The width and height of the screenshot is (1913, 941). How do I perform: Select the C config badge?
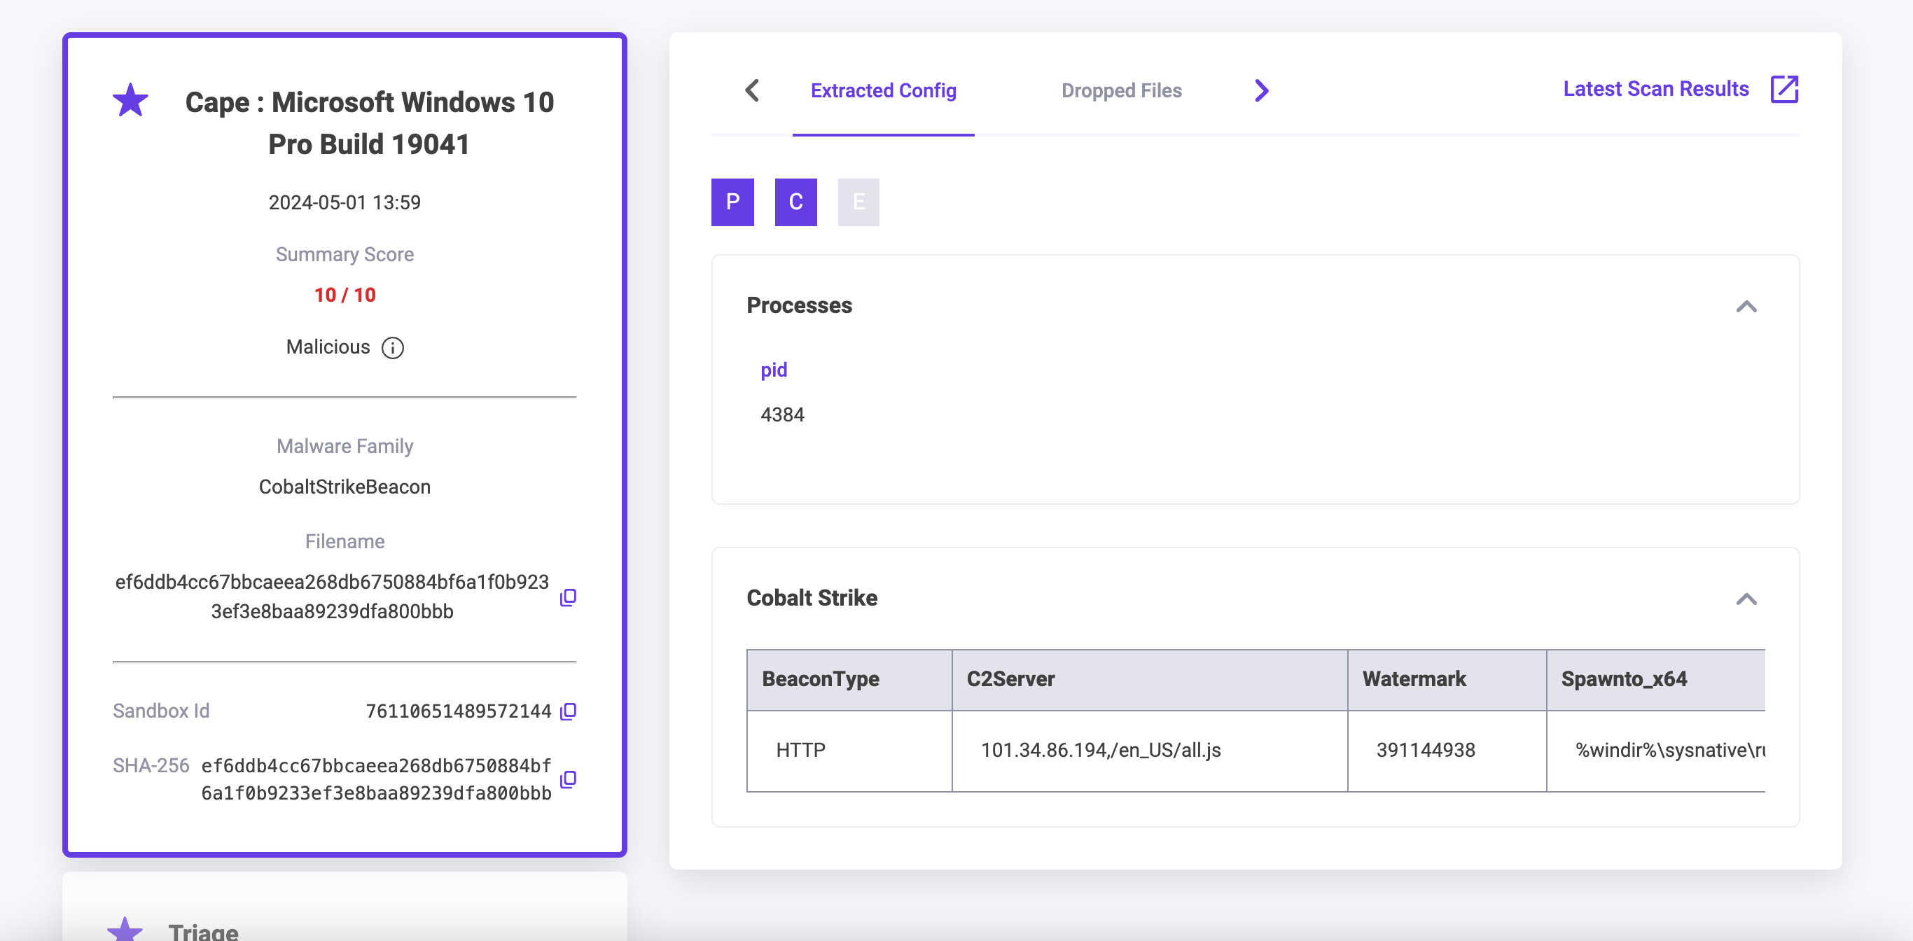[795, 202]
